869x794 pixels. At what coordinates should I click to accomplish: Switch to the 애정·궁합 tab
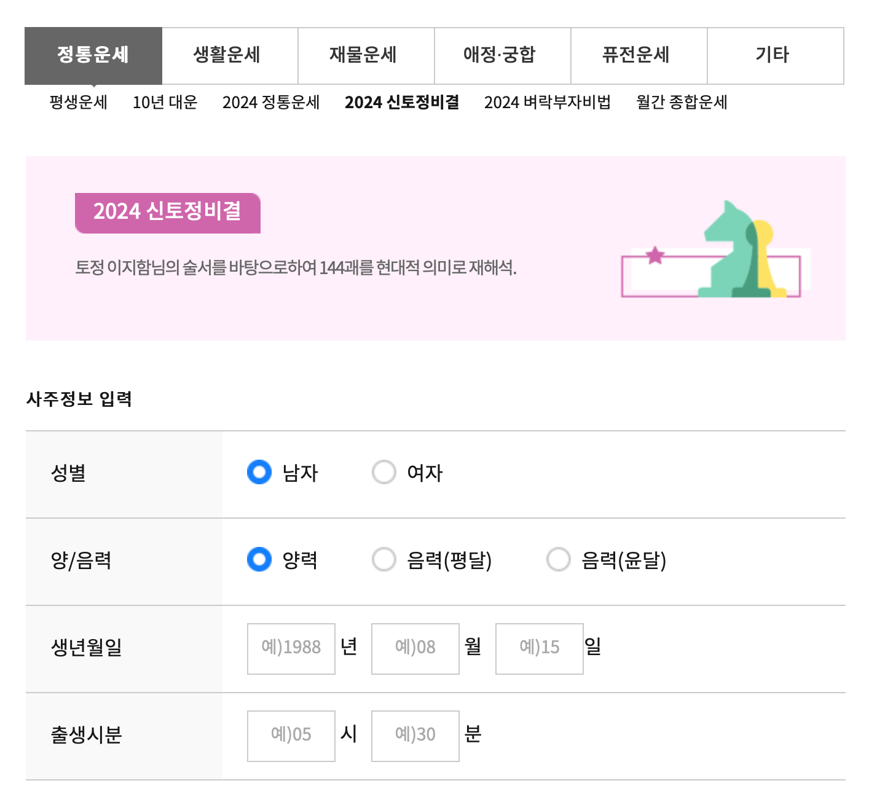502,55
